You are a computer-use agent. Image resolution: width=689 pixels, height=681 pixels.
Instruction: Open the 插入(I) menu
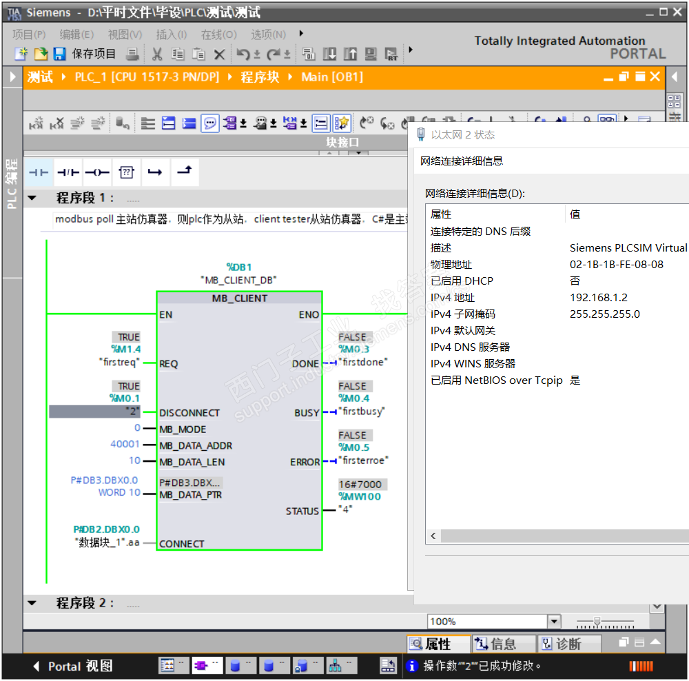[172, 34]
